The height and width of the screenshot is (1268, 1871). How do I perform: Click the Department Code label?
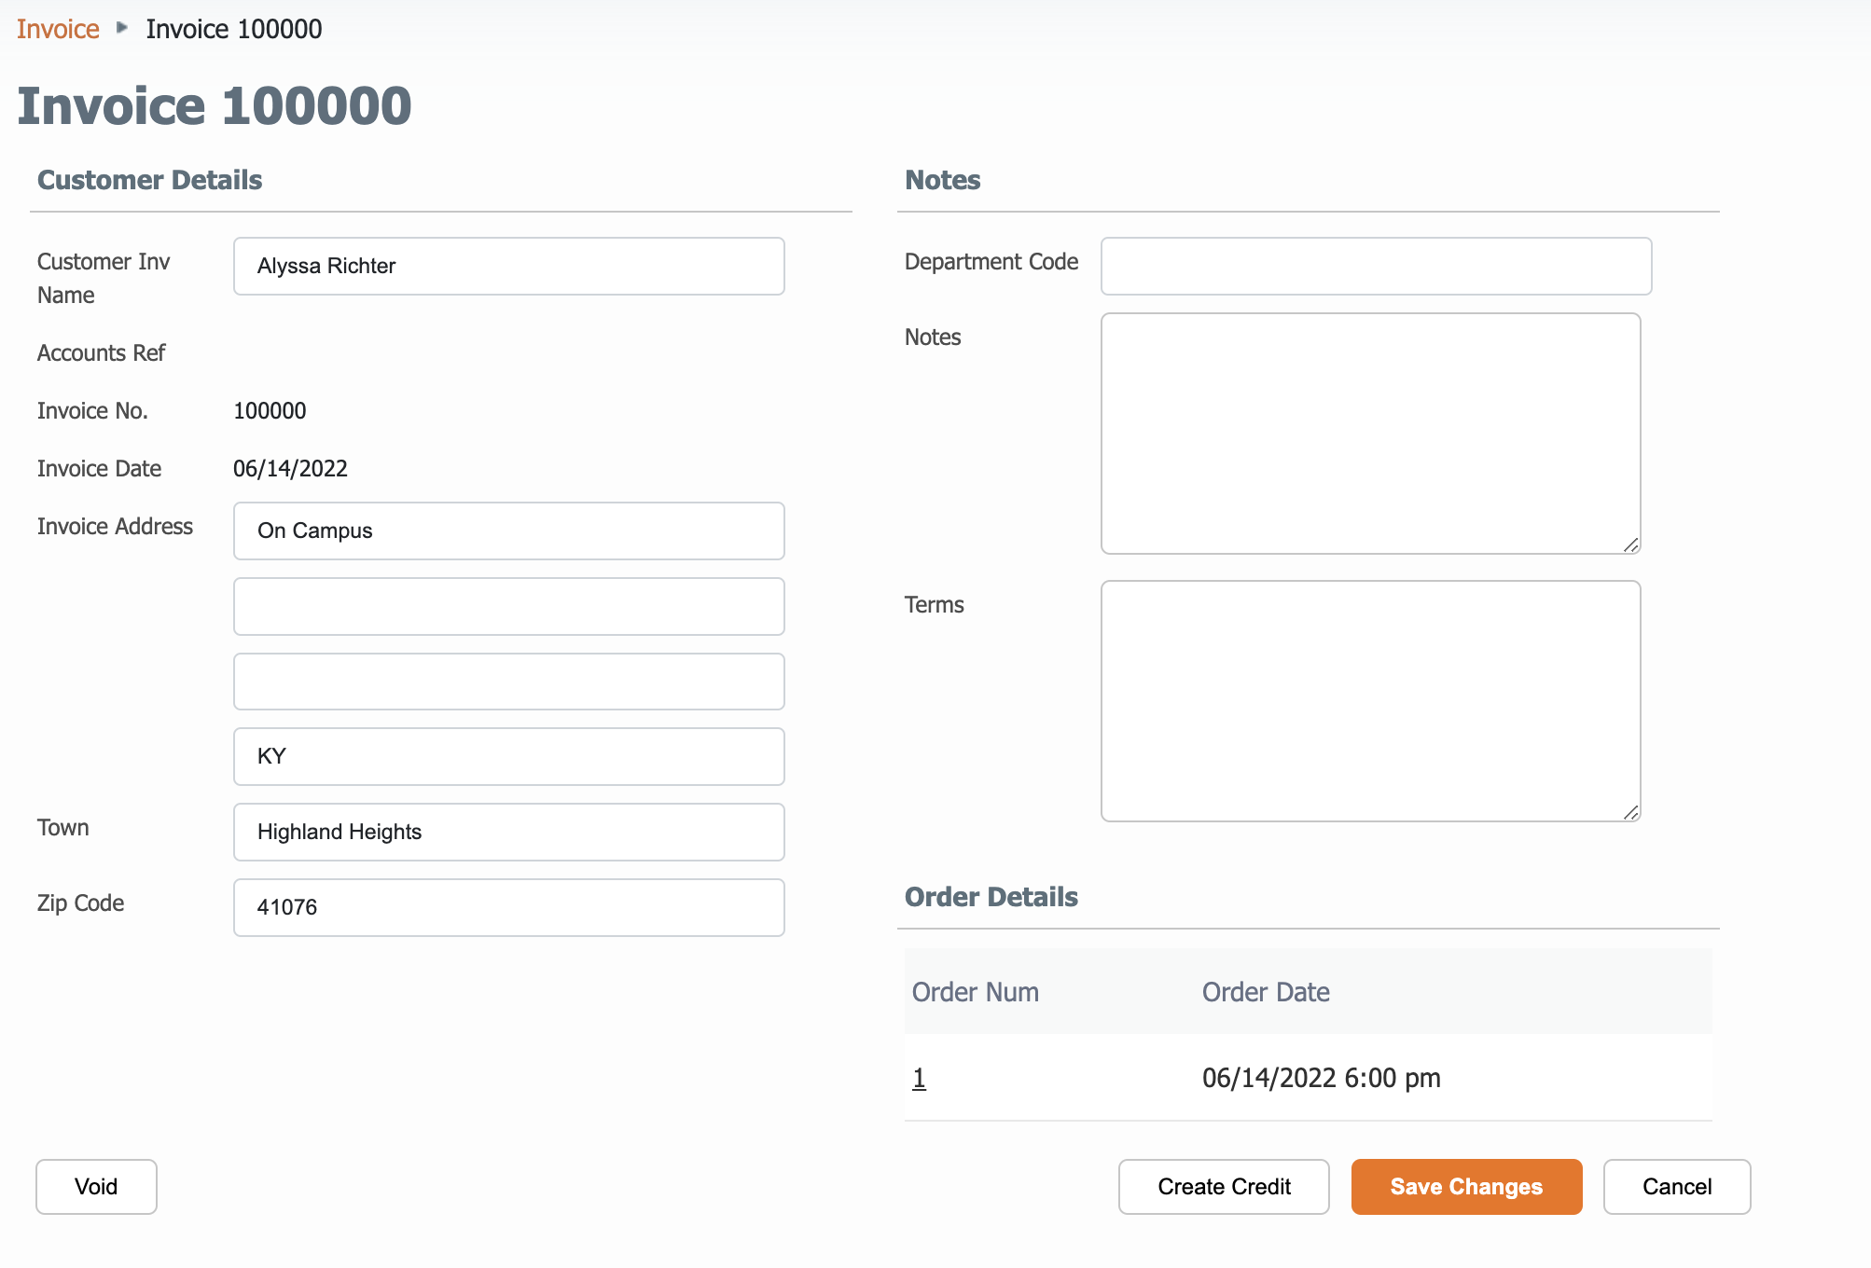click(x=991, y=262)
